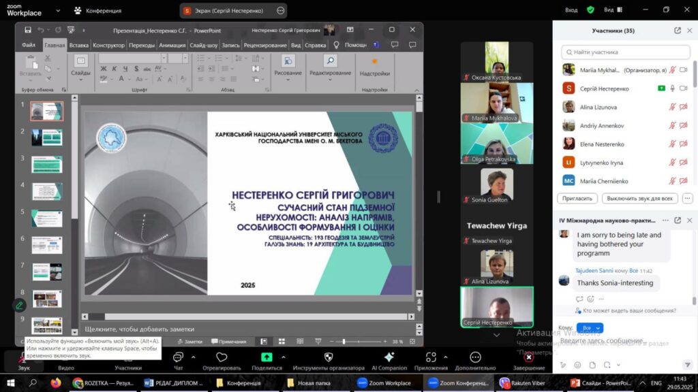The image size is (698, 392).
Task: Toggle Bold (Ж) font formatting
Action: [104, 69]
